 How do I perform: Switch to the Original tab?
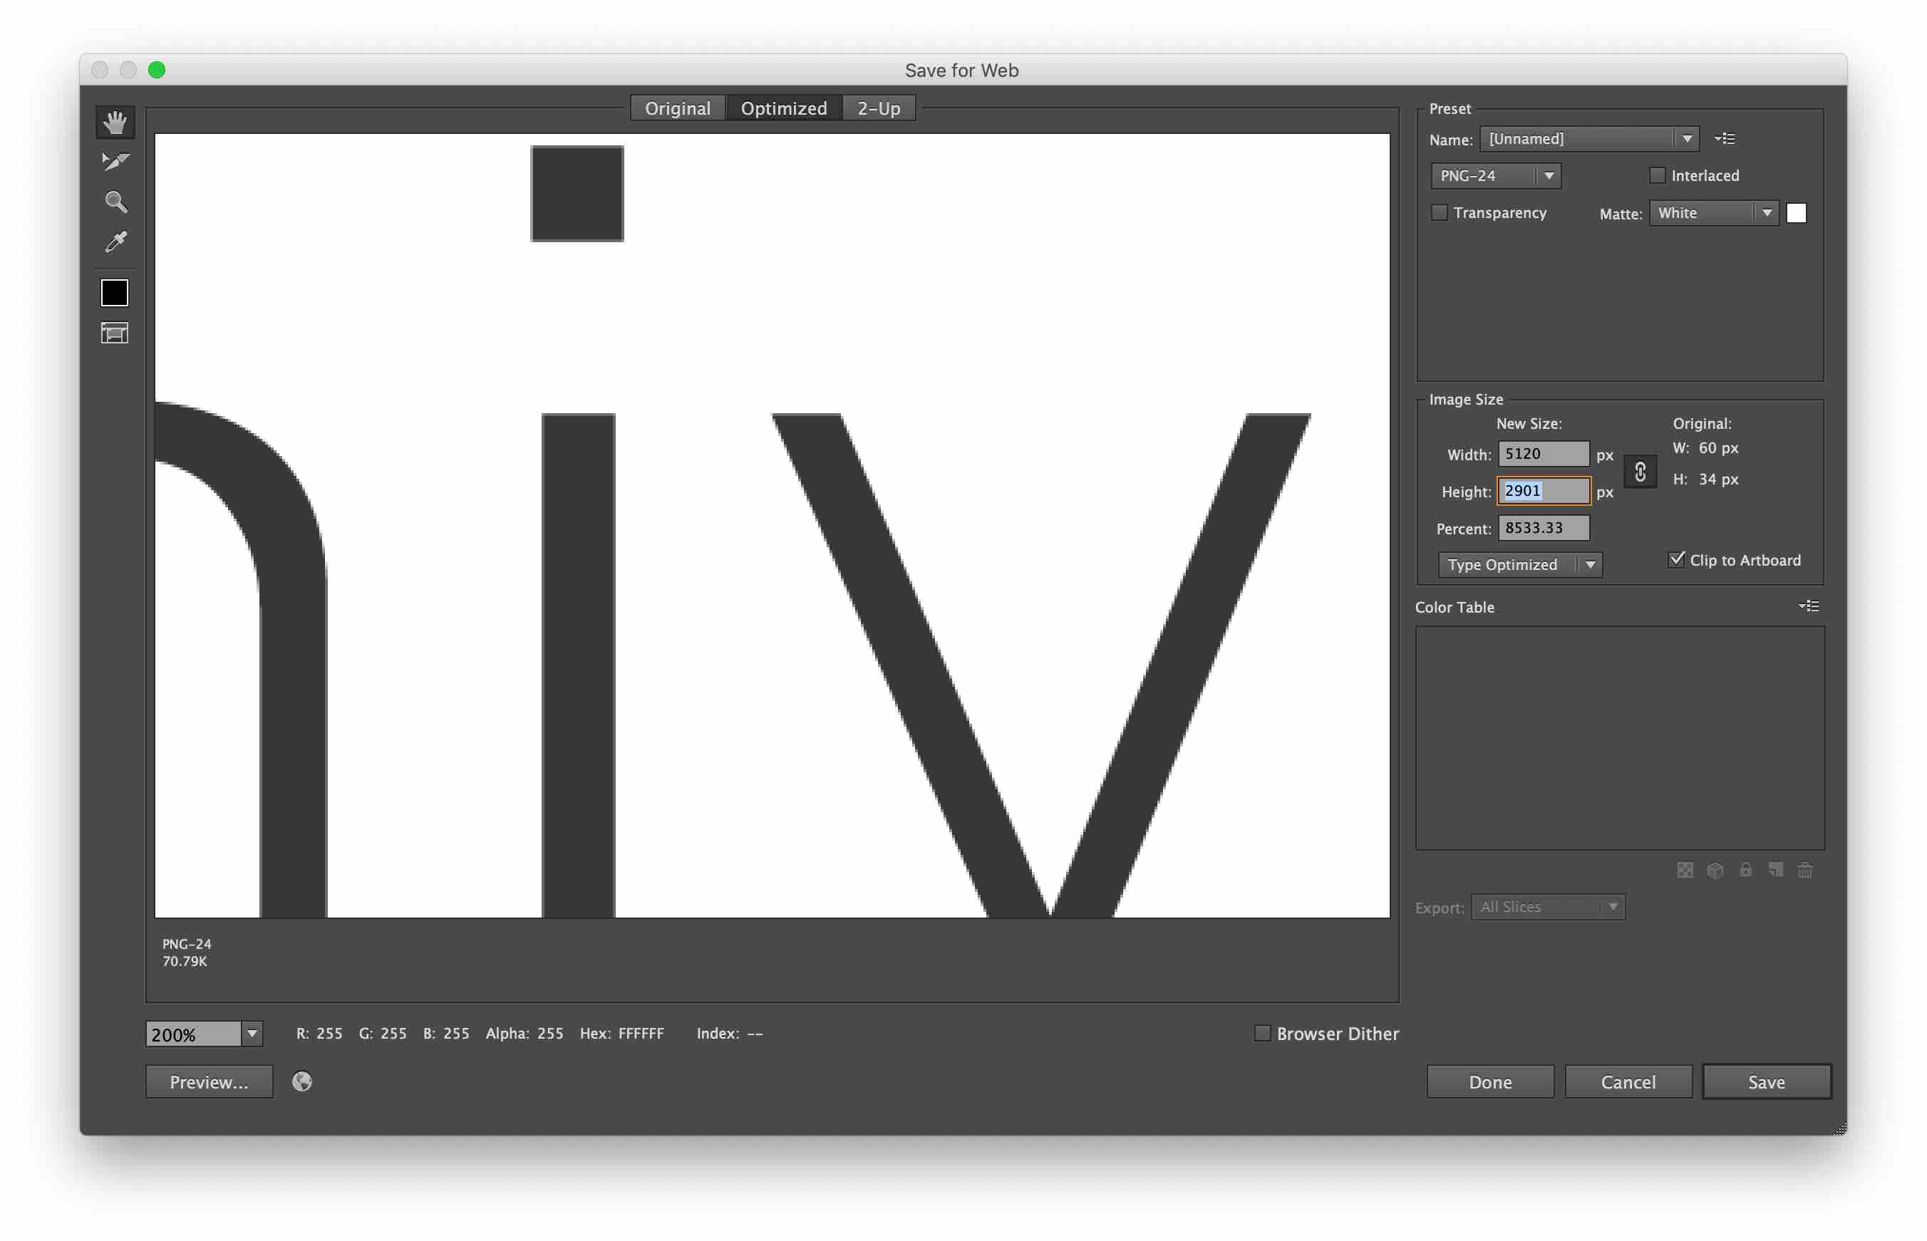[x=677, y=108]
